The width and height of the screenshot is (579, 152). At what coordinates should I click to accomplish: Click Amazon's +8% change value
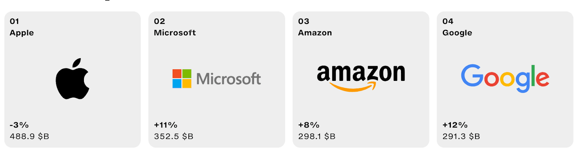309,125
